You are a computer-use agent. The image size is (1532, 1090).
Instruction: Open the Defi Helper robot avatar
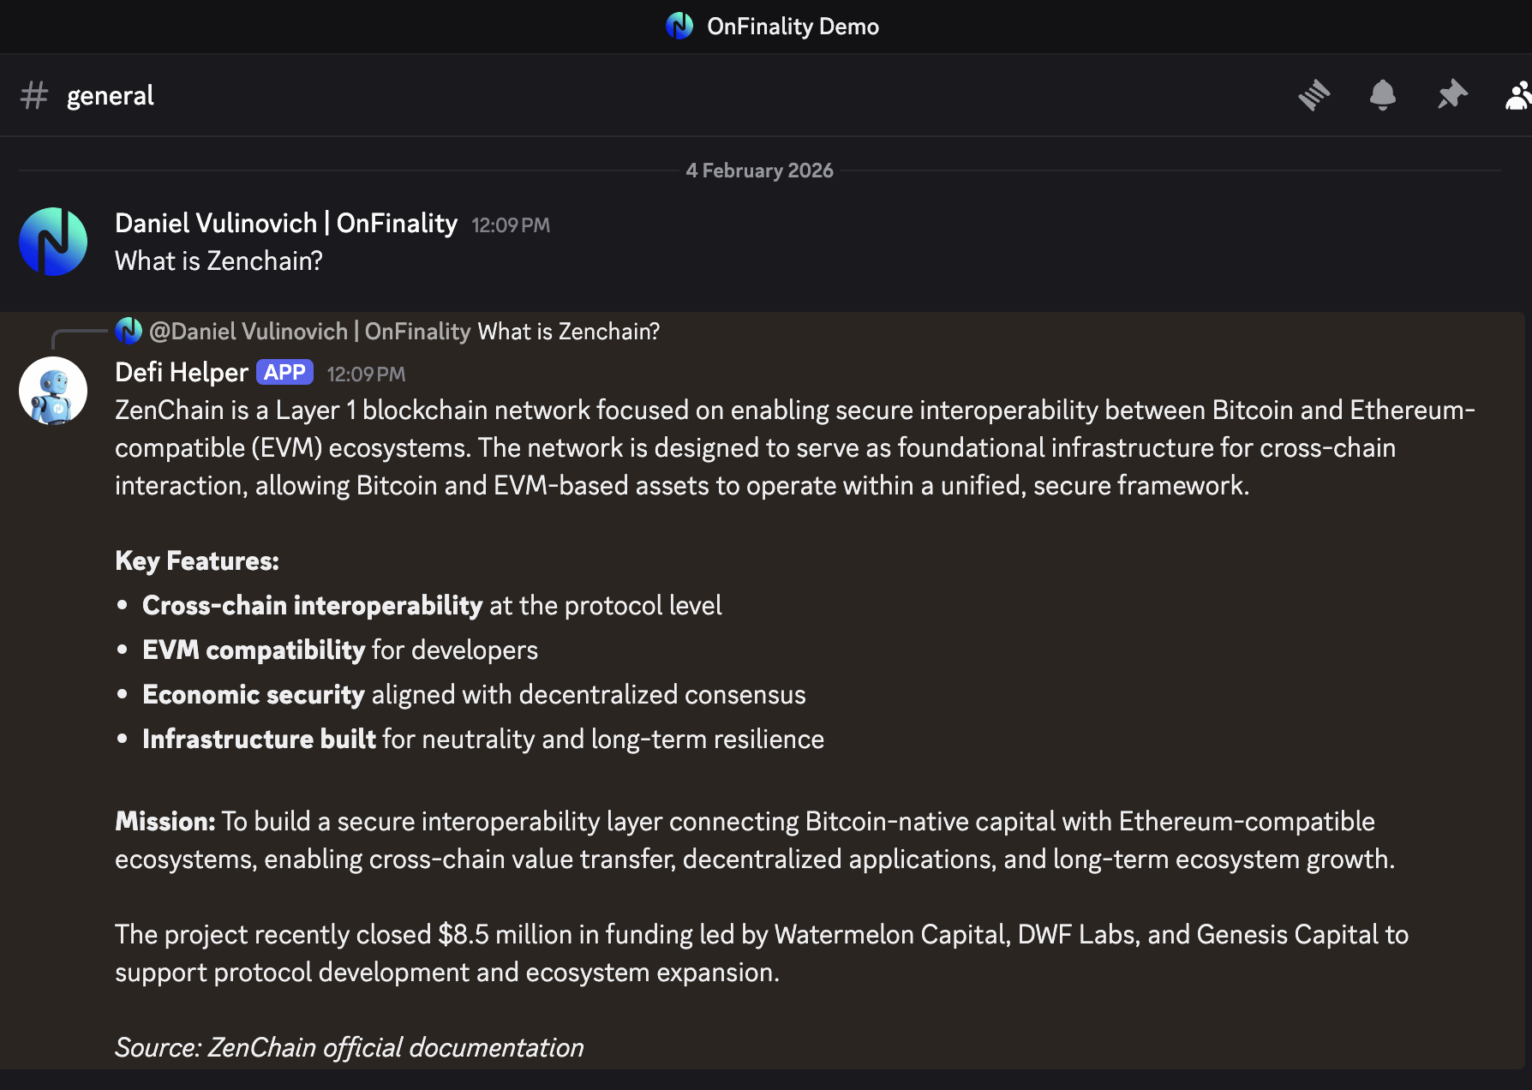click(x=53, y=391)
